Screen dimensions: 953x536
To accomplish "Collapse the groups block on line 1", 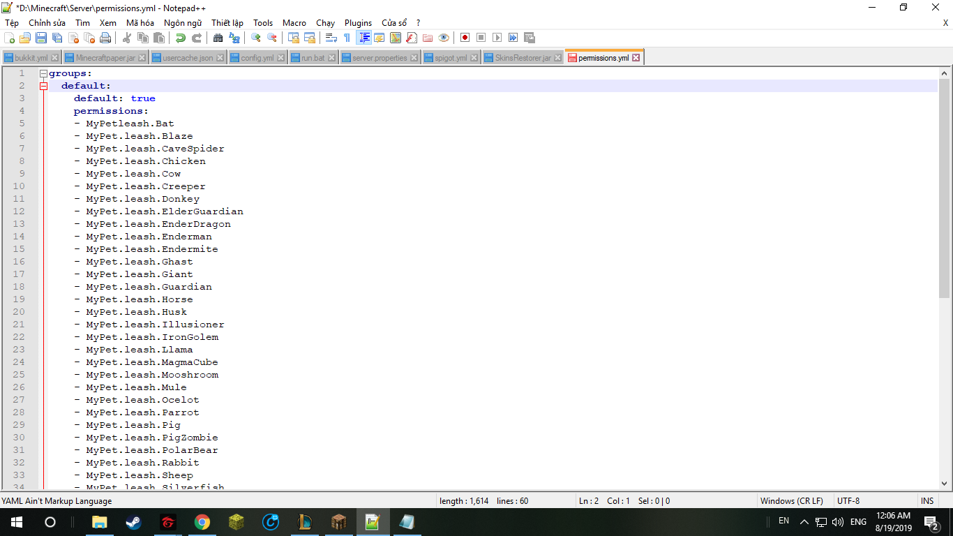I will [x=43, y=73].
